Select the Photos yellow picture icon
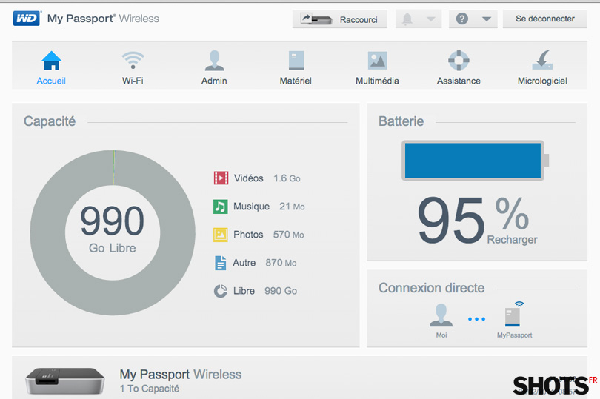Viewport: 600px width, 399px height. (x=221, y=235)
